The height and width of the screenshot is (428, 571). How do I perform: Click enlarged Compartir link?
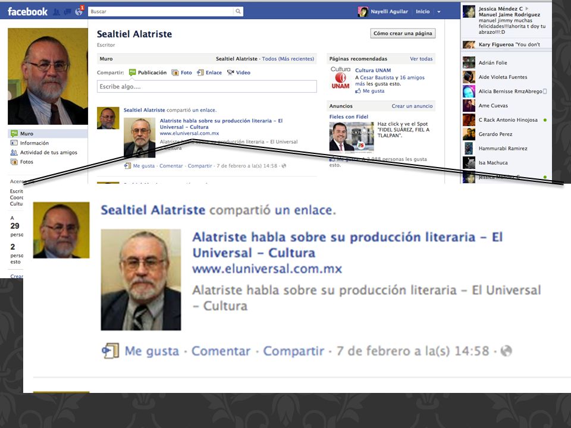pyautogui.click(x=293, y=351)
